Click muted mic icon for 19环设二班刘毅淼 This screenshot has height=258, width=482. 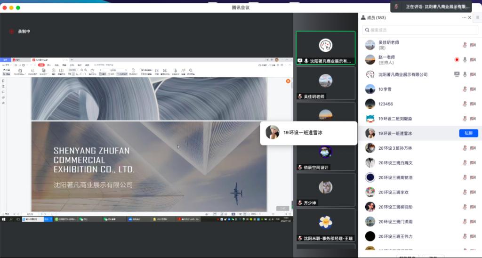tap(465, 118)
